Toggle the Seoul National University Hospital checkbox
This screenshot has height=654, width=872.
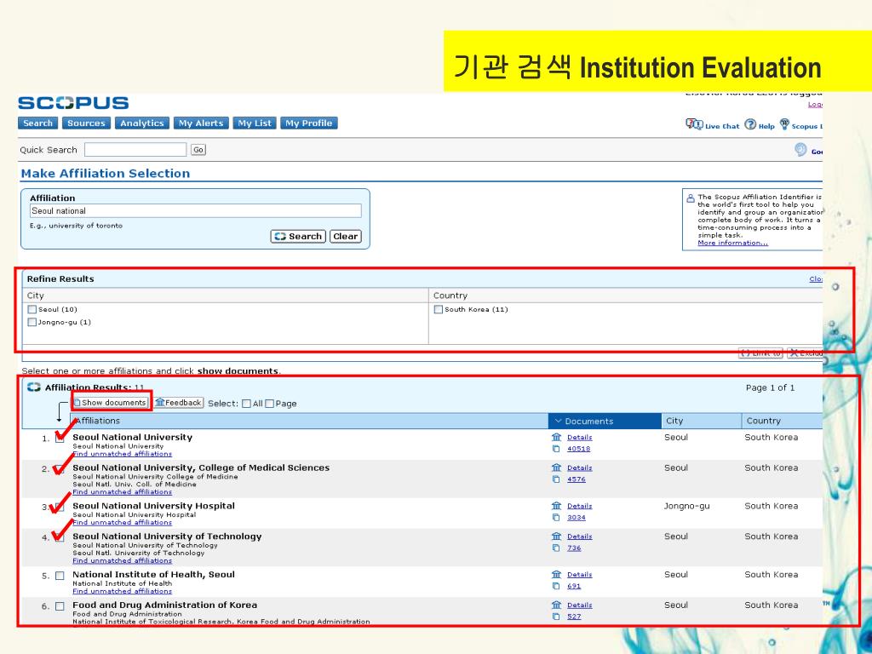click(60, 508)
